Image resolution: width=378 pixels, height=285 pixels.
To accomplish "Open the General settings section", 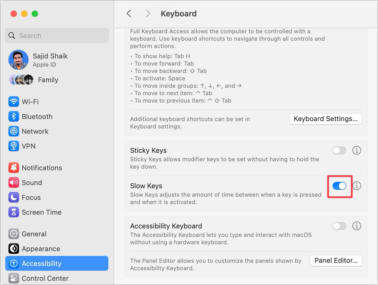I will click(34, 234).
